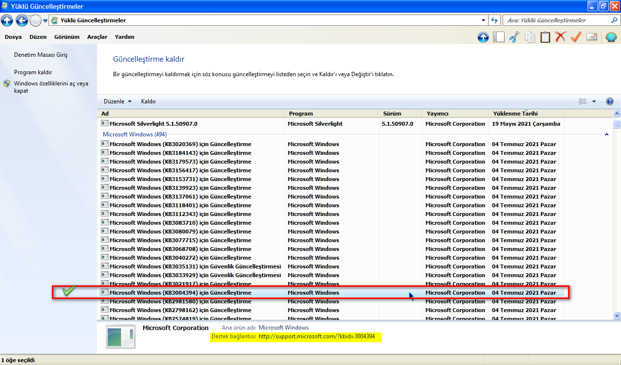Screen dimensions: 621x365
Task: Select the Cut scissors icon
Action: click(x=514, y=37)
